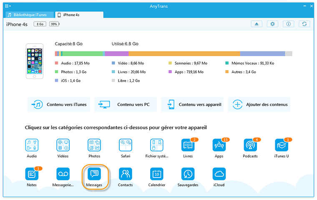This screenshot has height=200, width=317.
Task: Open the Photos category icon
Action: tap(94, 145)
